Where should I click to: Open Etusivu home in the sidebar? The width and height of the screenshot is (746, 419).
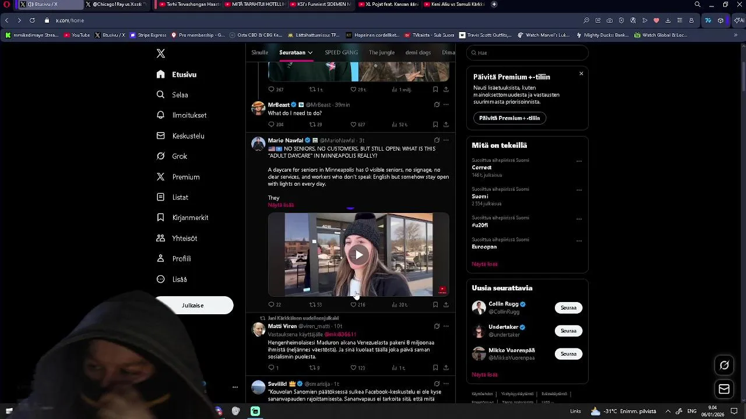click(x=177, y=74)
